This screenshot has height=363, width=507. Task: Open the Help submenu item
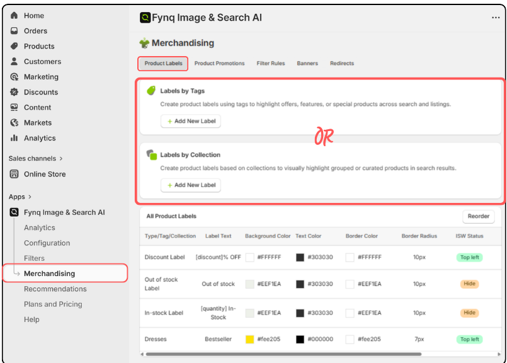click(31, 320)
